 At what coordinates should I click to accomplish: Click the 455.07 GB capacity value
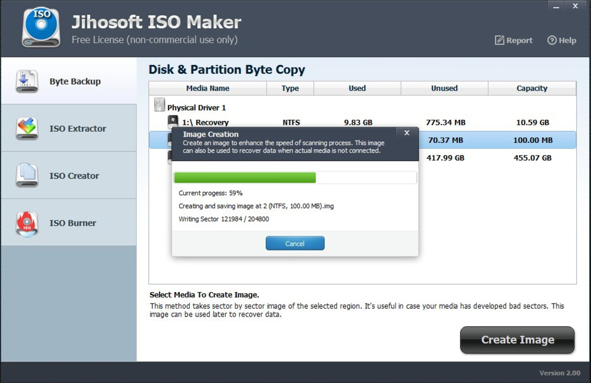coord(533,158)
